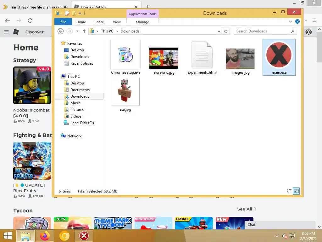The image size is (322, 242).
Task: Open Downloads under Favorites
Action: (x=76, y=57)
